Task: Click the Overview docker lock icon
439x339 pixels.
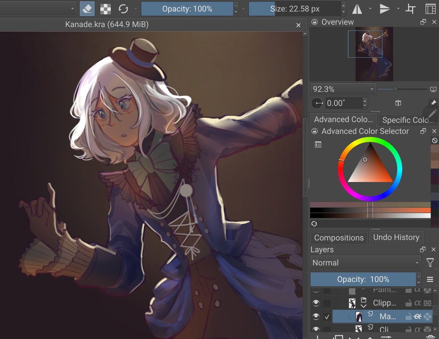Action: coord(314,22)
